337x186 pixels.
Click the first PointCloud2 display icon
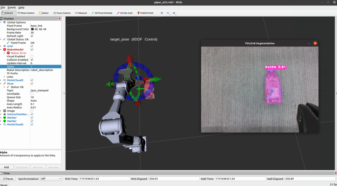tap(4, 80)
